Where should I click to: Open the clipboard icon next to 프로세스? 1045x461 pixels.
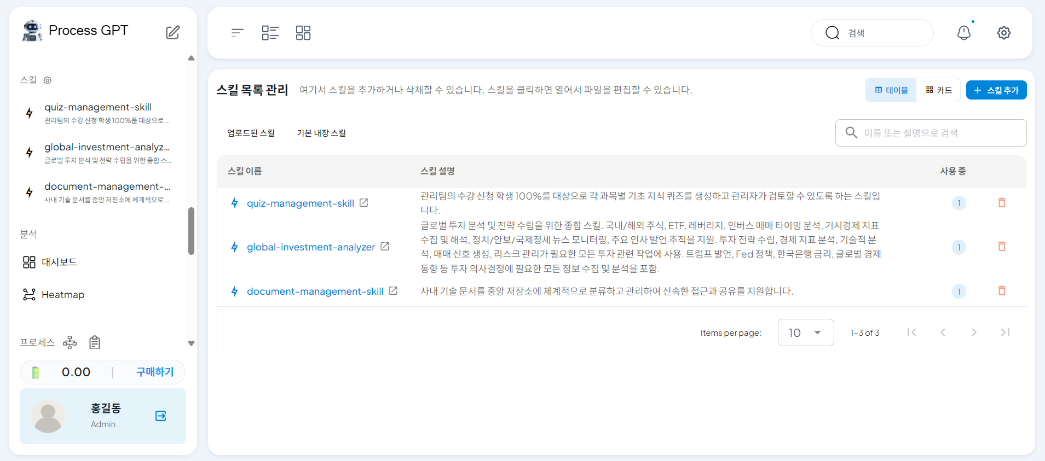coord(95,342)
